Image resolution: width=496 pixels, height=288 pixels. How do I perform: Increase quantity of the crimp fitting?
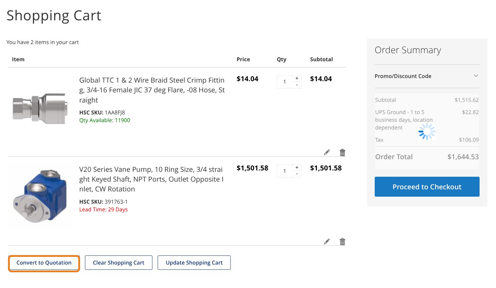(297, 78)
